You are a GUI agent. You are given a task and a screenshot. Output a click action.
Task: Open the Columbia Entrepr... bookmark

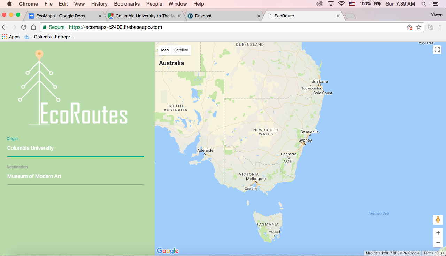pos(49,37)
